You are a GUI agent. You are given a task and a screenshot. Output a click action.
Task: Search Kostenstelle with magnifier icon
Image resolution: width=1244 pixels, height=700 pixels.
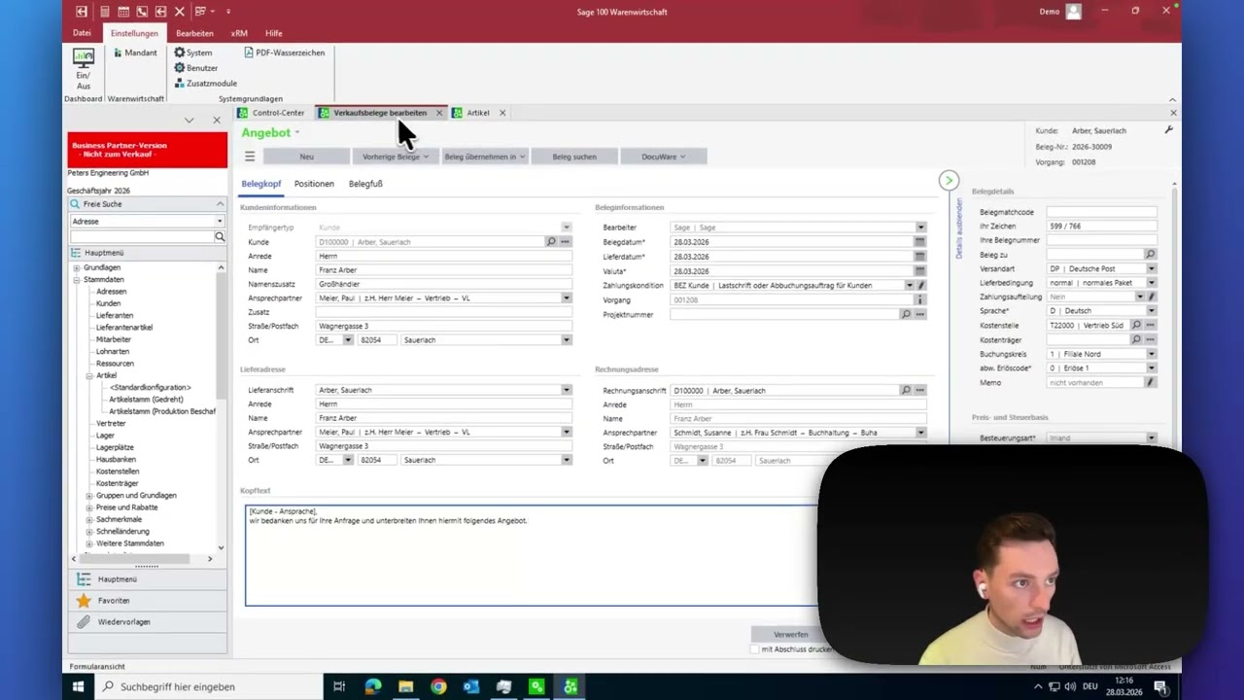point(1136,325)
